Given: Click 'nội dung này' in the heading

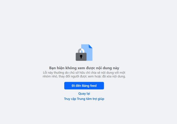Looking at the screenshot, I should click(x=107, y=68).
